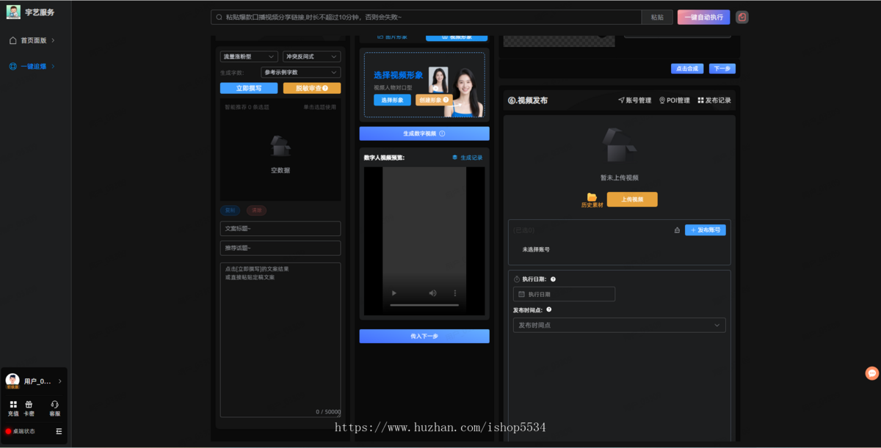Click the blue 复制 pill button
The width and height of the screenshot is (881, 448).
click(x=230, y=210)
